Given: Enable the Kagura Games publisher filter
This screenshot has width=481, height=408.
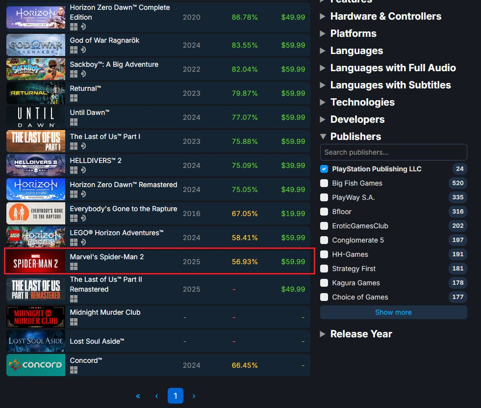Looking at the screenshot, I should point(324,283).
